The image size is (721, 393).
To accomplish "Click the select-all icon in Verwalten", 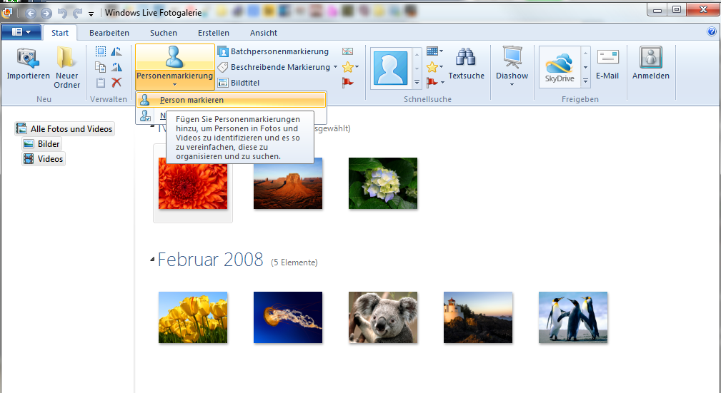I will click(x=101, y=51).
